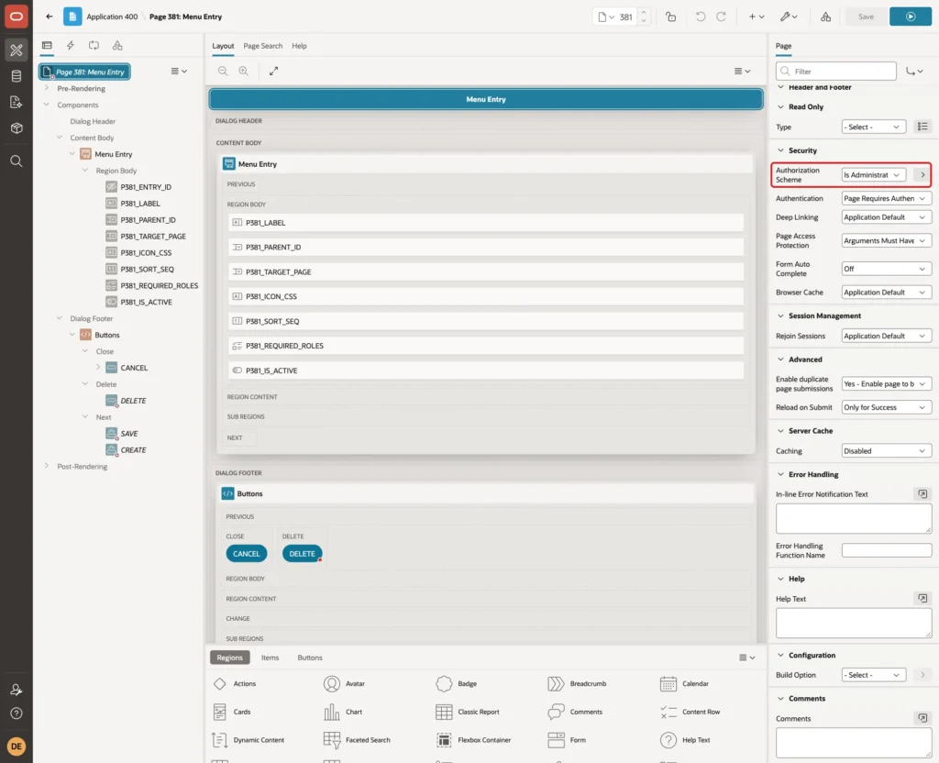Screen dimensions: 939x763
Task: Open the Form Auto Complete dropdown
Action: click(x=887, y=269)
